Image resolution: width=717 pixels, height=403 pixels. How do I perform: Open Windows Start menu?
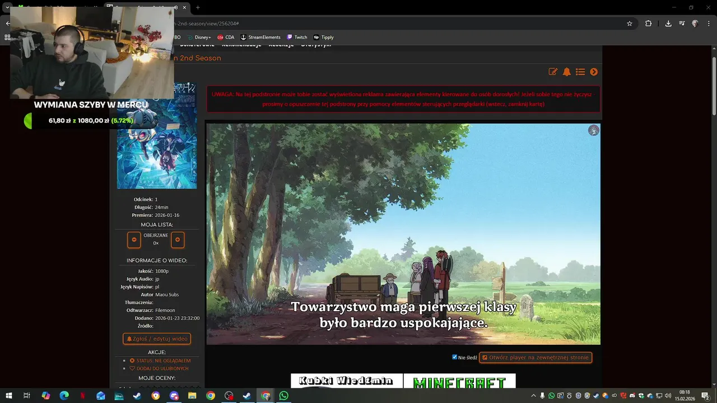8,396
